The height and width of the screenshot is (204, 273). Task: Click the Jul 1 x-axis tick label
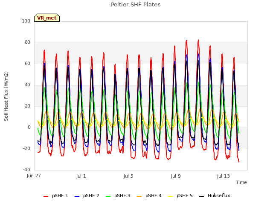tap(81, 176)
